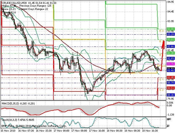Click the 83.55 green price label

coord(171,29)
